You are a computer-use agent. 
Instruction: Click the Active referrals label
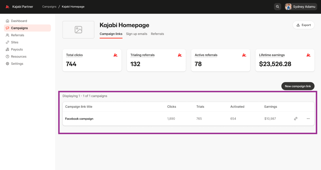tap(206, 55)
